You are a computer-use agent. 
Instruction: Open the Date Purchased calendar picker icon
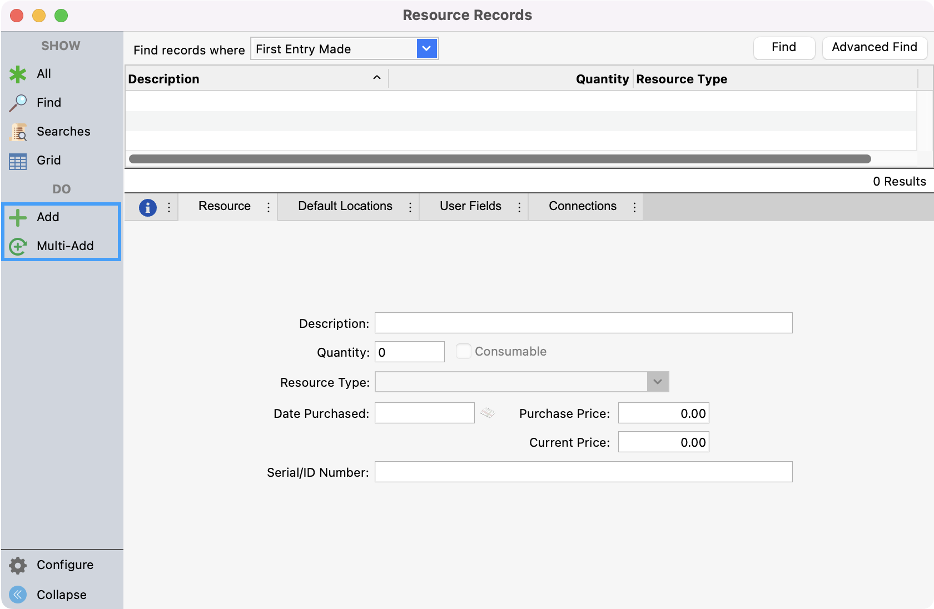pyautogui.click(x=488, y=413)
